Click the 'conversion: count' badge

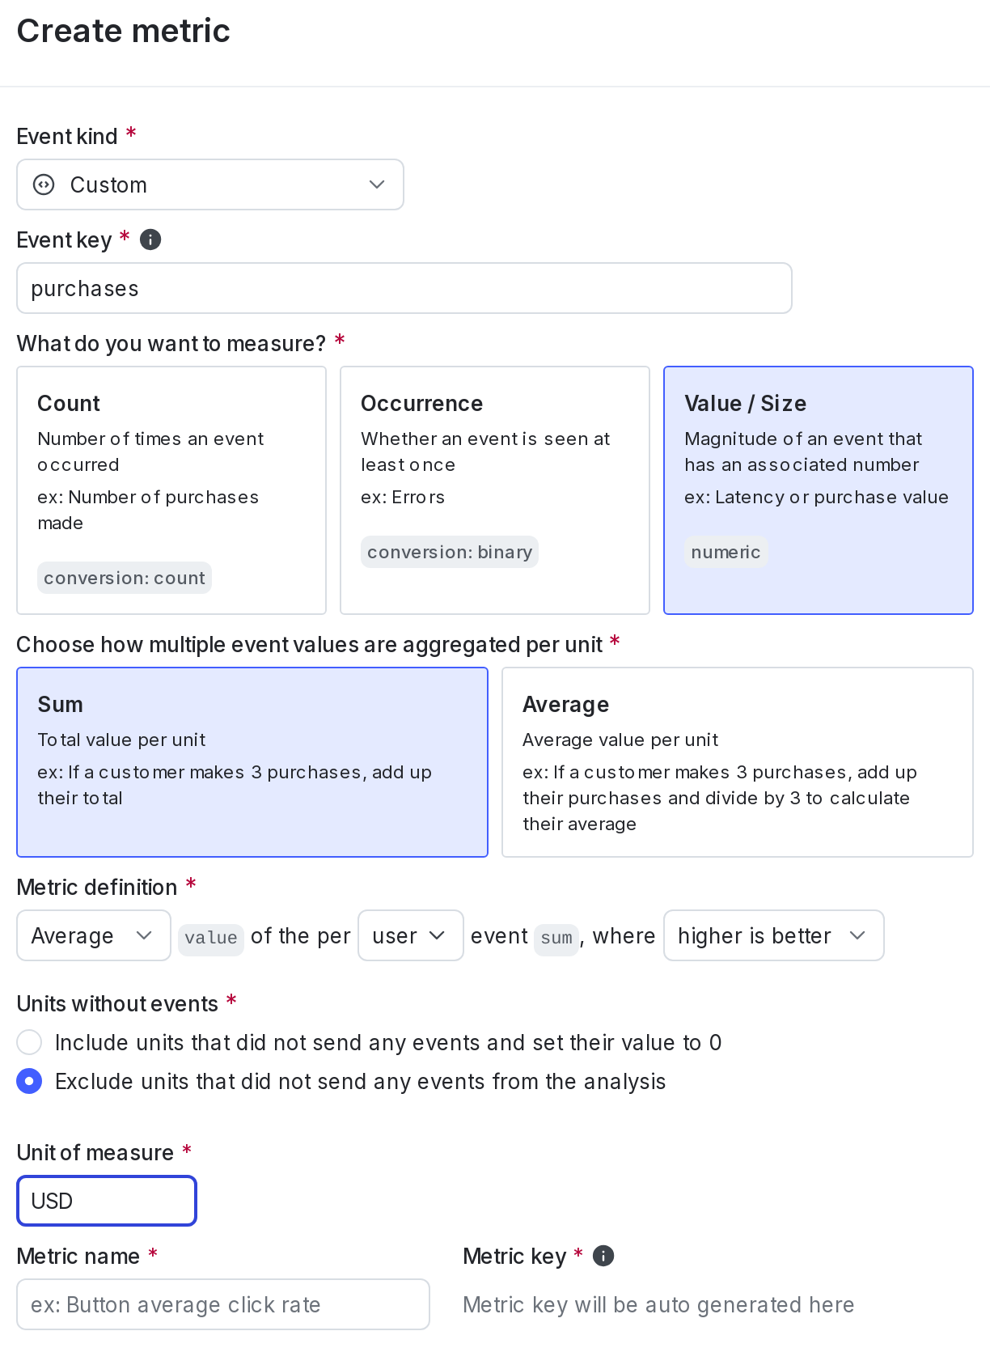pyautogui.click(x=125, y=578)
